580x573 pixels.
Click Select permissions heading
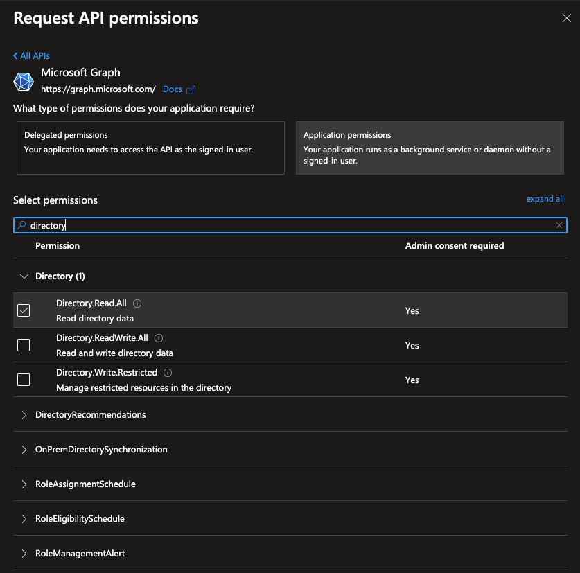click(x=55, y=200)
